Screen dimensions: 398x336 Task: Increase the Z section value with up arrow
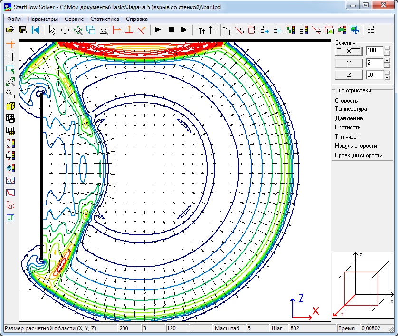point(387,73)
